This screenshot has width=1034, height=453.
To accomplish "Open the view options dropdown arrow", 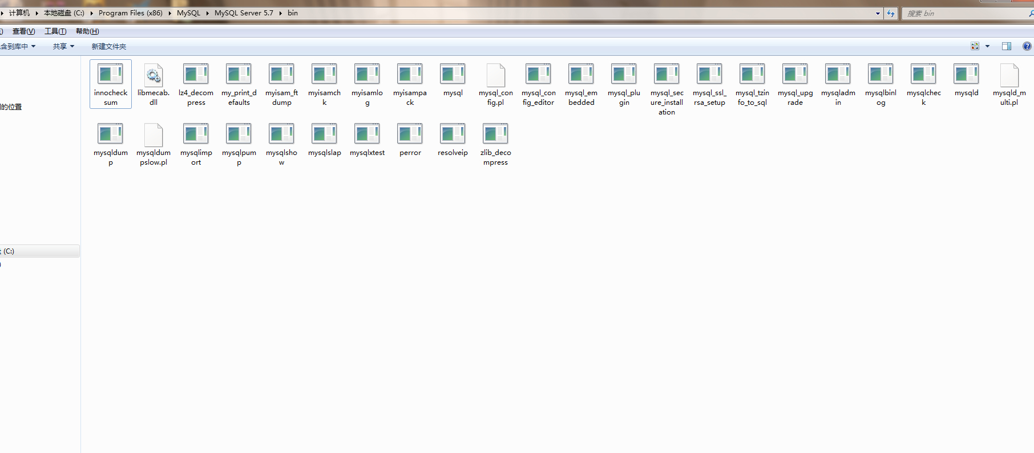I will coord(987,46).
